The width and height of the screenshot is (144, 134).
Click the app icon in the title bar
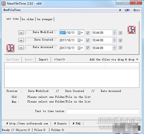(4, 4)
